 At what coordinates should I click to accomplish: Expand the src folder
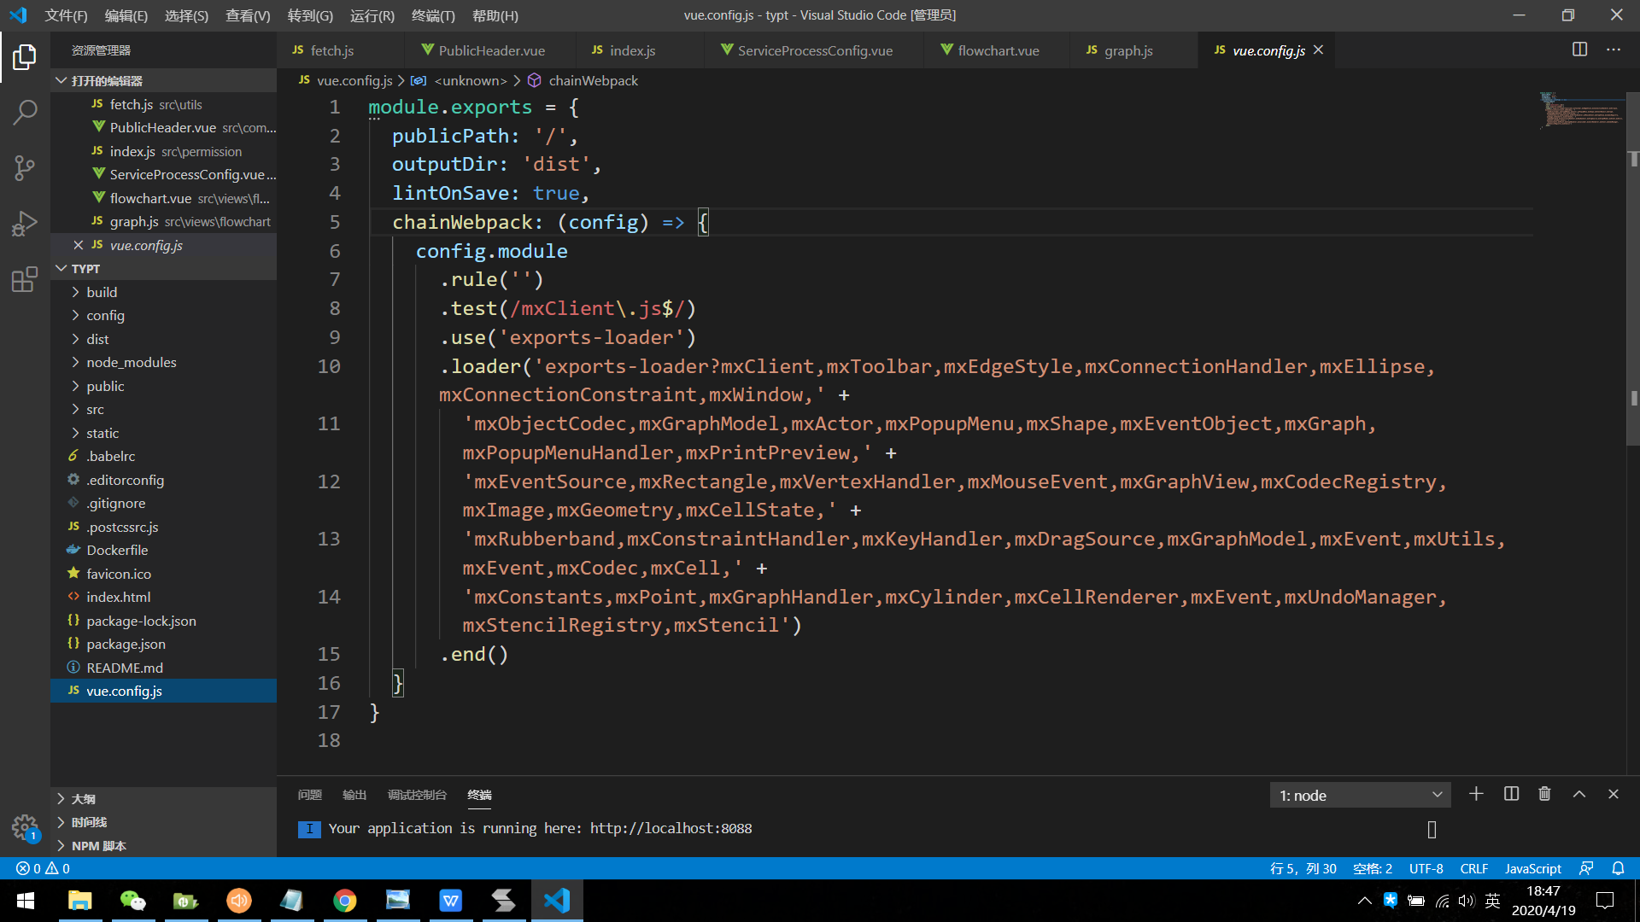[95, 409]
